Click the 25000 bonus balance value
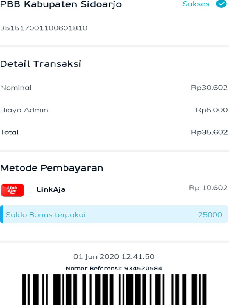The image size is (229, 305). point(210,215)
